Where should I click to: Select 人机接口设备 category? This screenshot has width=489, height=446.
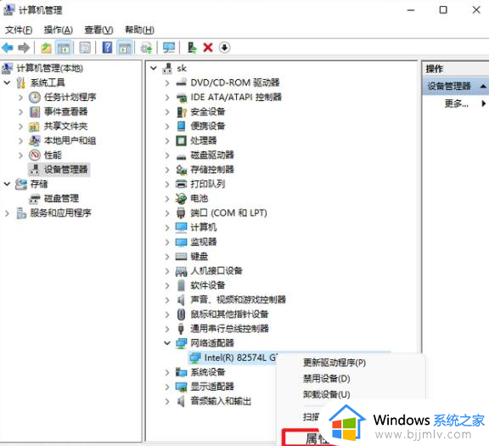coord(216,271)
